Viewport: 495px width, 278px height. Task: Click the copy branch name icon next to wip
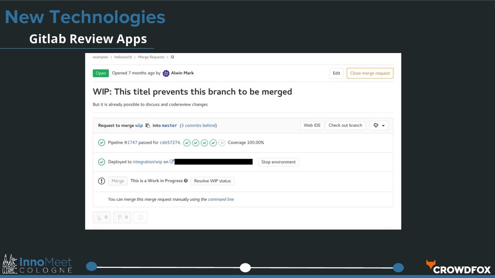click(147, 125)
